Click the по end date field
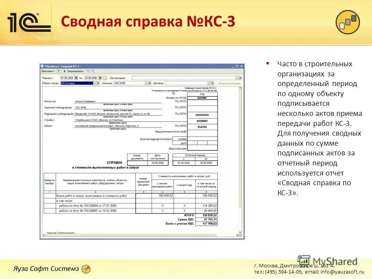 [91, 78]
